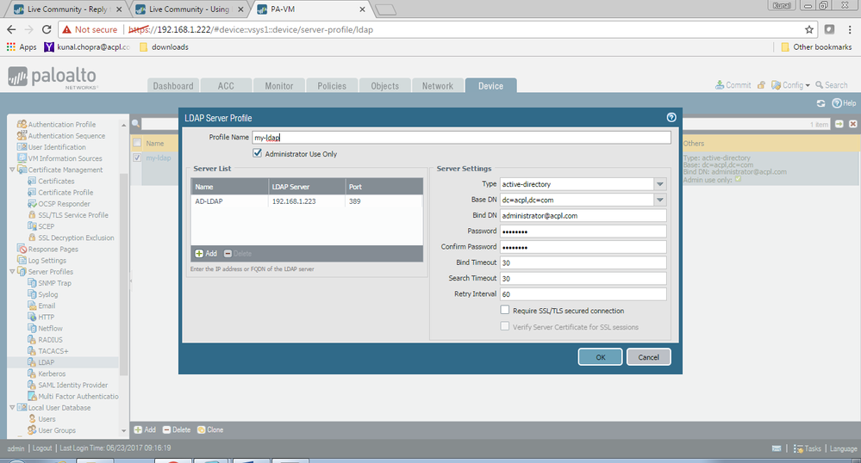Click the Bind DN input field

[x=583, y=216]
